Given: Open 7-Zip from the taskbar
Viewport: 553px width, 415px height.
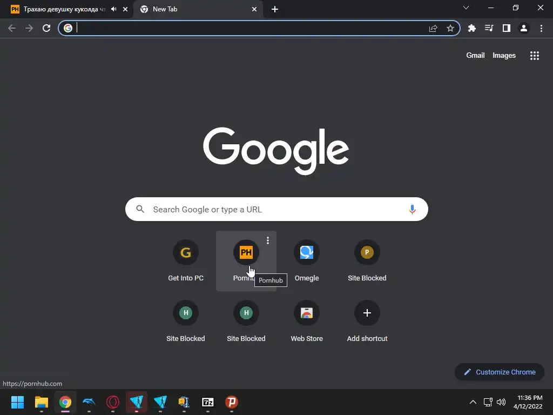Looking at the screenshot, I should (x=208, y=402).
